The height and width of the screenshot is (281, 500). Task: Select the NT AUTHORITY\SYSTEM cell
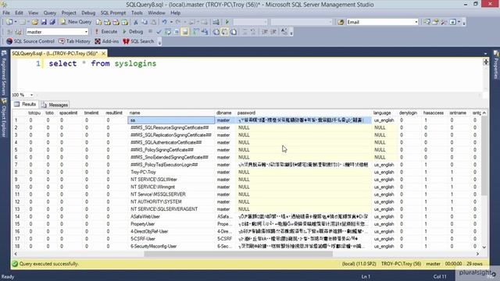click(x=171, y=201)
